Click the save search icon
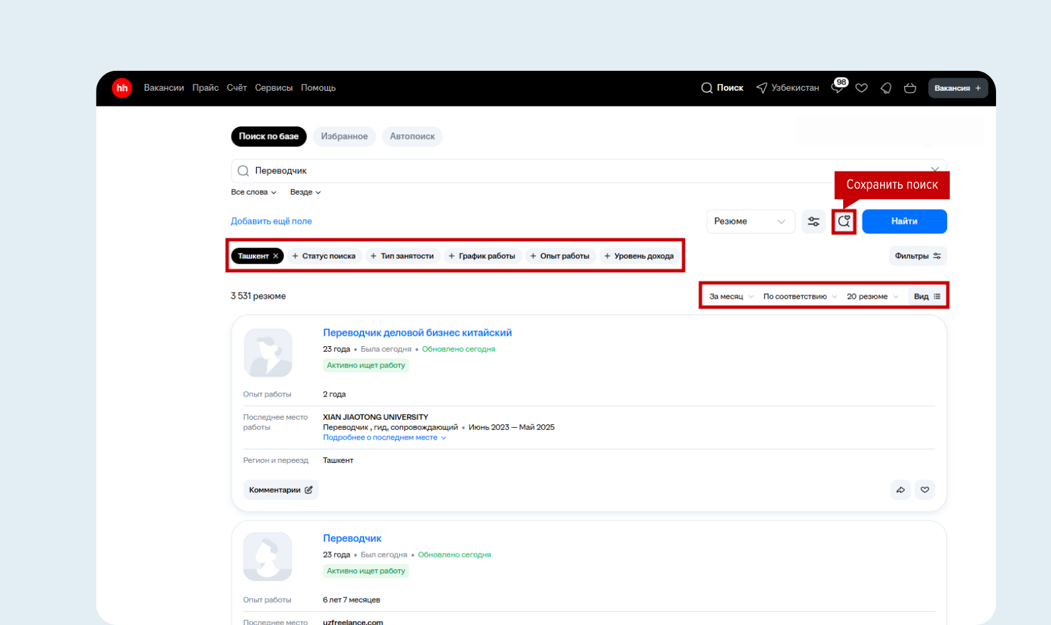 (844, 222)
